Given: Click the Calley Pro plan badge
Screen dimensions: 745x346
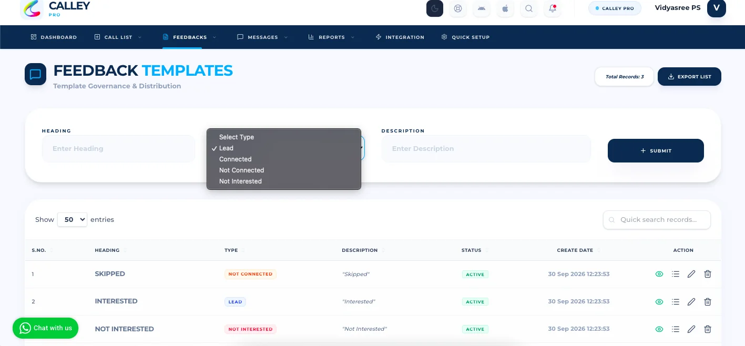Looking at the screenshot, I should [615, 8].
